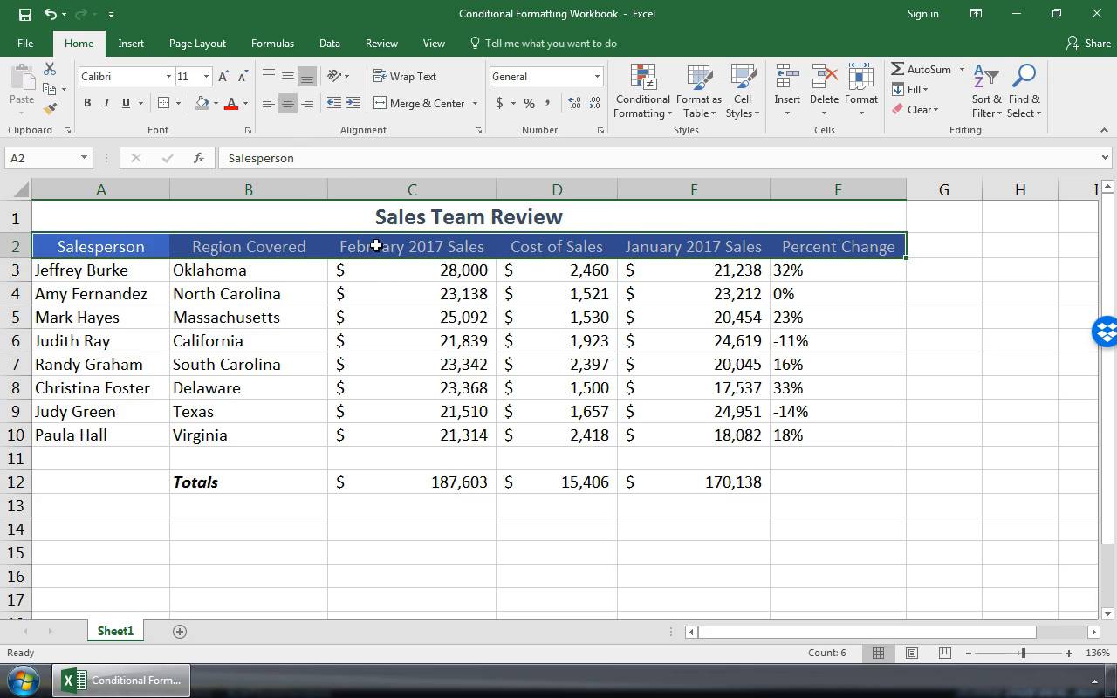Image resolution: width=1117 pixels, height=698 pixels.
Task: Click the Insert Cells icon
Action: point(786,83)
